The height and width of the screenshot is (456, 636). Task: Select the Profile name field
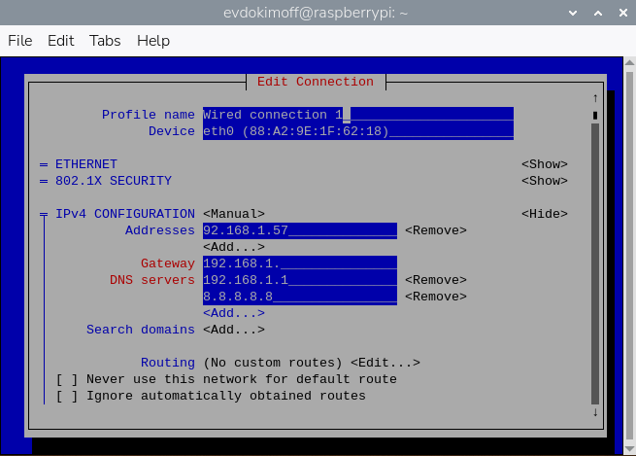click(357, 115)
